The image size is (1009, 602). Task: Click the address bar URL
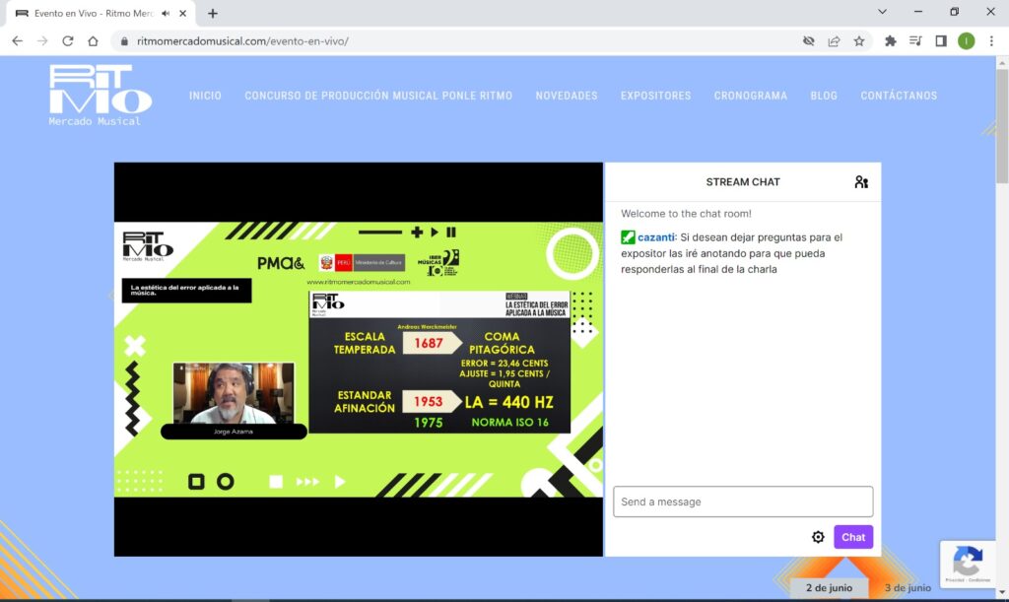(x=242, y=41)
